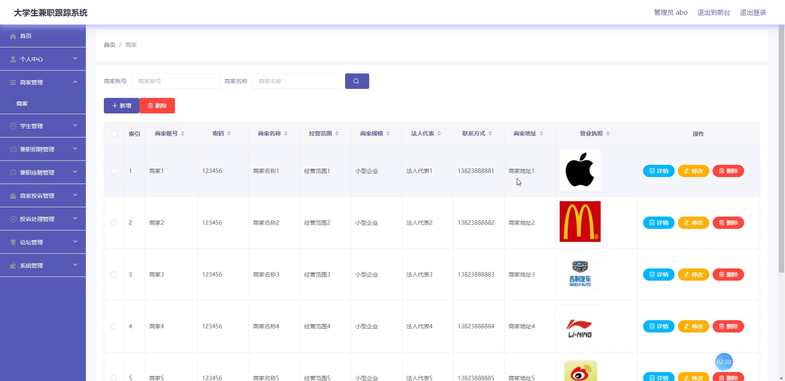
Task: Sort by 商家地址 column arrows
Action: (x=541, y=134)
